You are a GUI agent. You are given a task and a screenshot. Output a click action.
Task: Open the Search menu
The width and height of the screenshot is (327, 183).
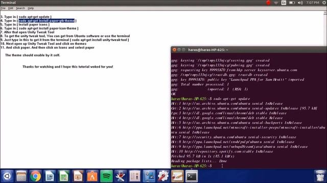(20, 8)
